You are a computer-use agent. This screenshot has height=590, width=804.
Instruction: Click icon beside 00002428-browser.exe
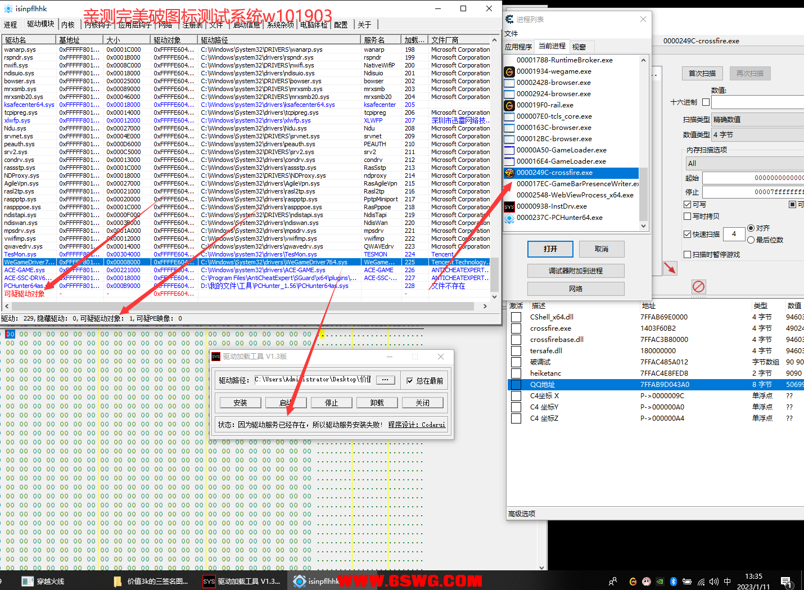point(509,83)
